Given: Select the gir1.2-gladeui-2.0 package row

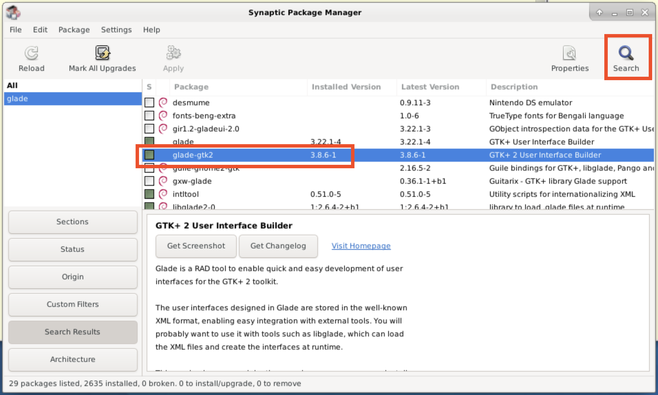Looking at the screenshot, I should tap(398, 129).
